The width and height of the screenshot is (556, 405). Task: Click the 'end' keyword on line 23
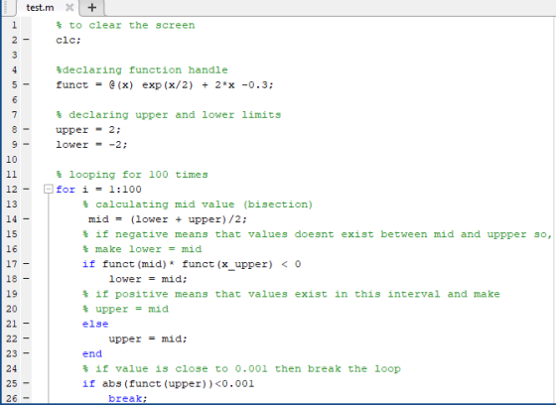[x=92, y=353]
